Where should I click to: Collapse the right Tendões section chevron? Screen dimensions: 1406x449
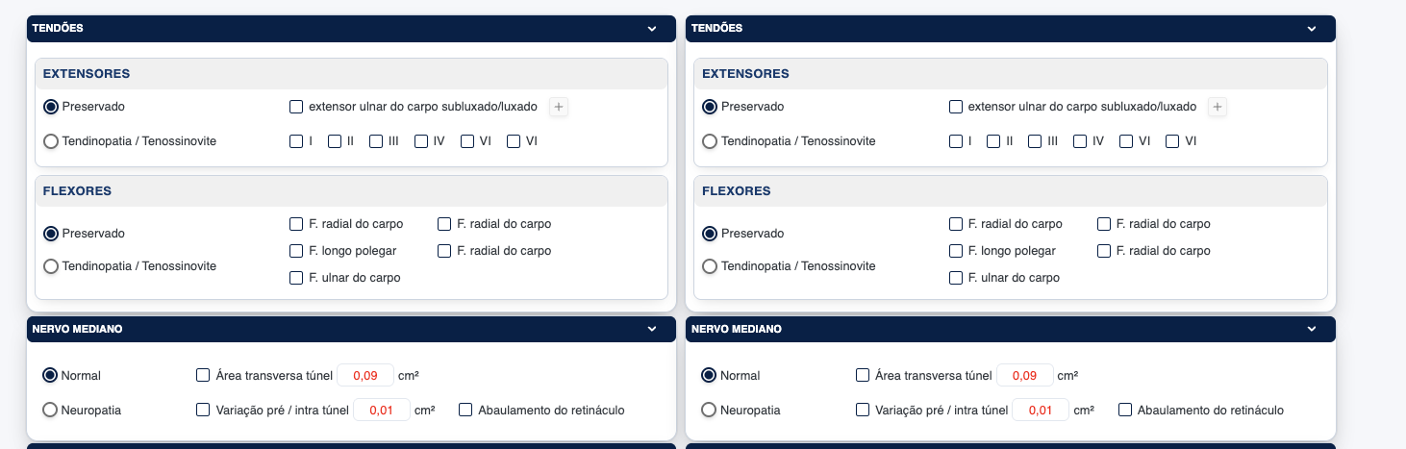coord(1311,29)
